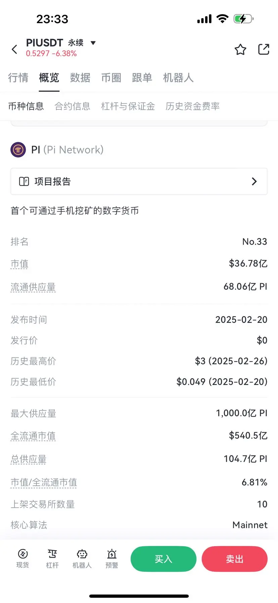278x603 pixels.
Task: Open the 预警 alert bell icon
Action: [x=112, y=559]
